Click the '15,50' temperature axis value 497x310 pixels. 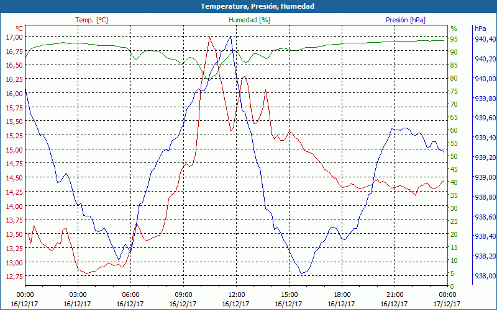tap(14, 122)
